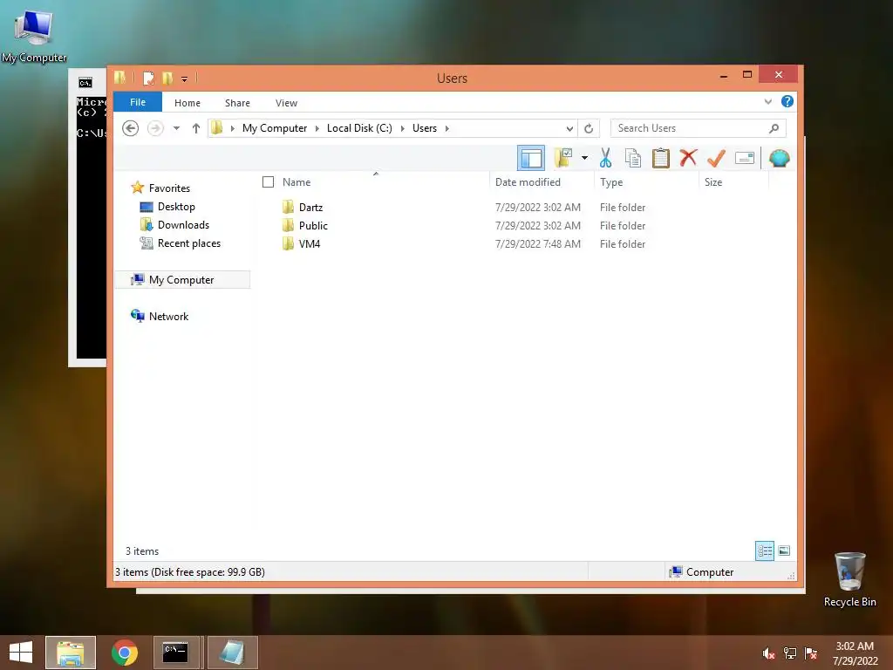
Task: Tick the select-all checkbox beside Name
Action: click(x=268, y=181)
